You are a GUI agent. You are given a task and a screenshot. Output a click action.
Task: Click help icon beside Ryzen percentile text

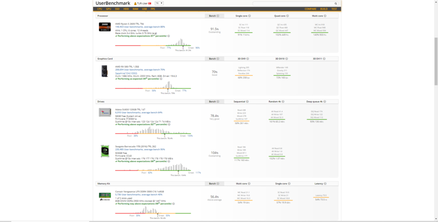click(x=168, y=36)
